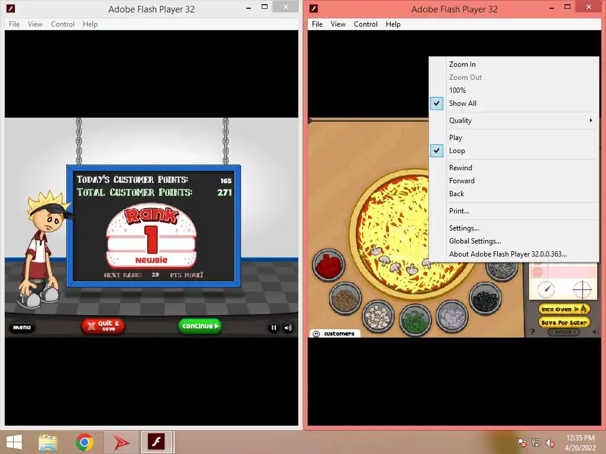606x454 pixels.
Task: Choose the mushroom topping bin
Action: (378, 317)
